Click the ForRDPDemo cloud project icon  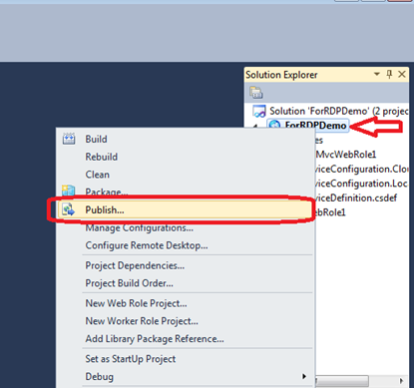click(x=274, y=125)
